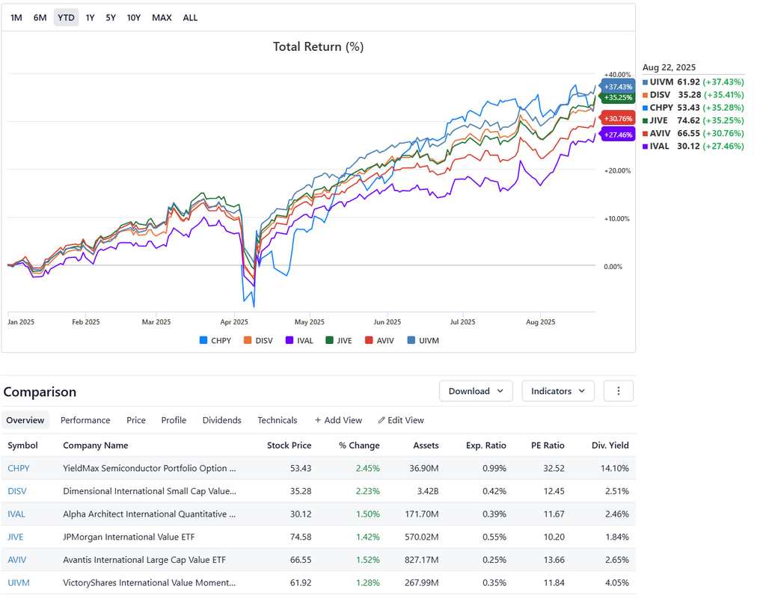Switch to the Price tab
Screen dimensions: 769x598
point(136,420)
